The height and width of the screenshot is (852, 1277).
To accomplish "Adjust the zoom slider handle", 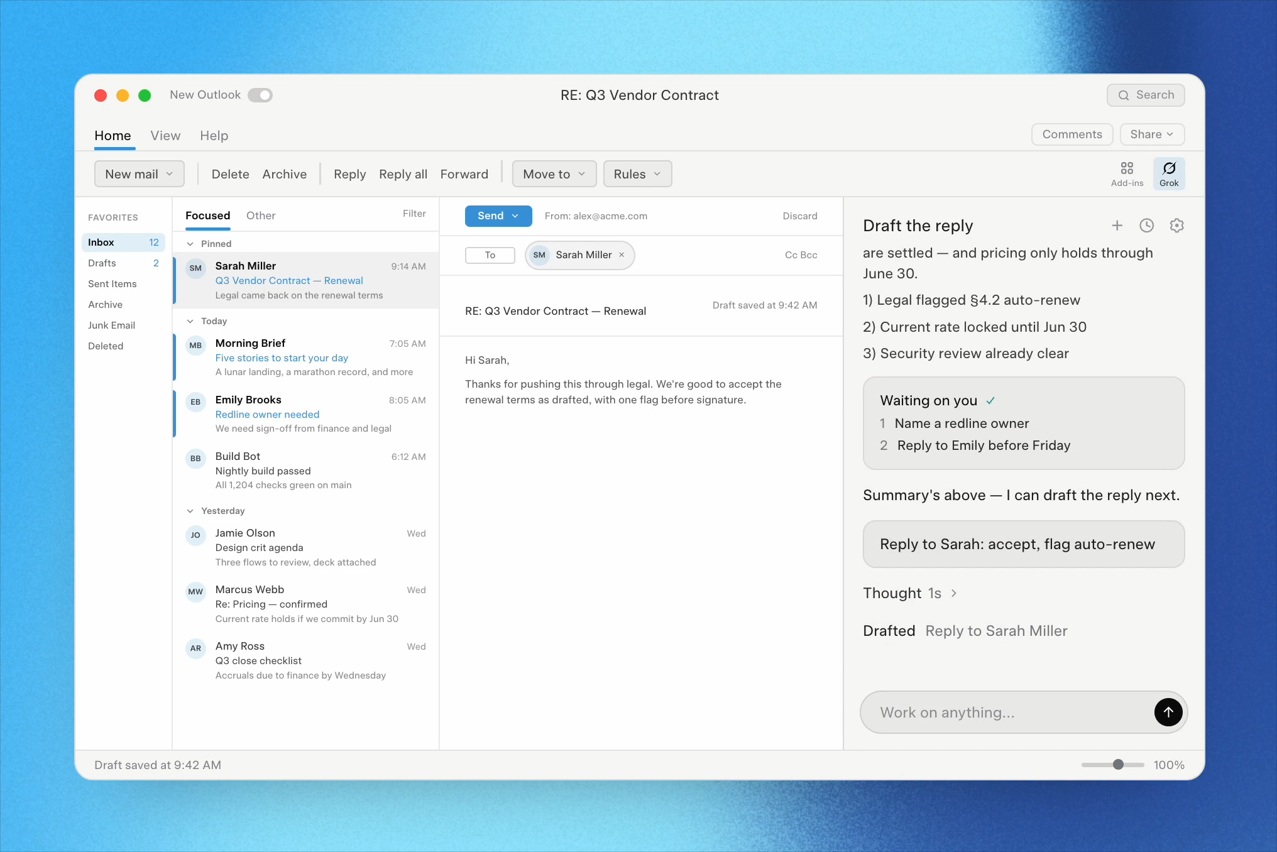I will [1118, 765].
